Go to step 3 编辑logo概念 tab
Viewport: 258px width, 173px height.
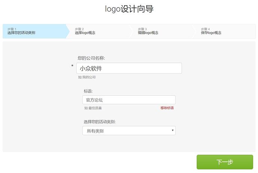[x=162, y=31]
